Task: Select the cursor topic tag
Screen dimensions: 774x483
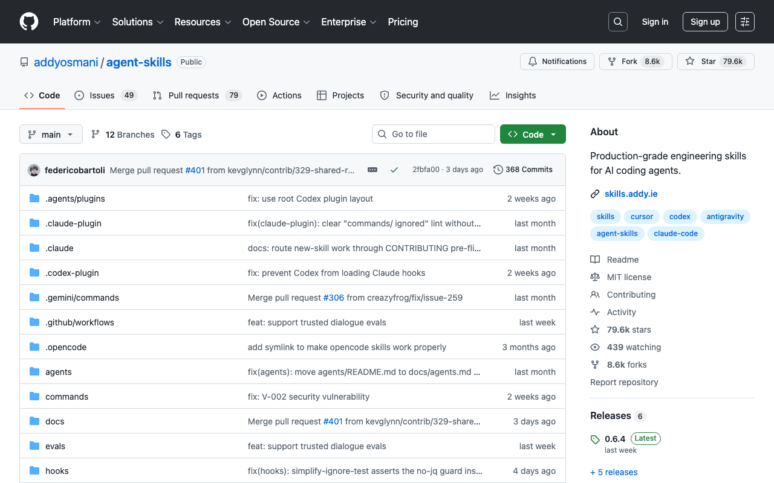Action: [x=642, y=217]
